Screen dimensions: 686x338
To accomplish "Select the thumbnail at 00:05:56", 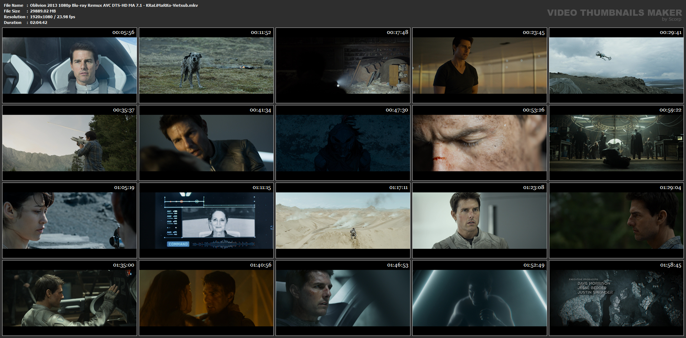I will (x=69, y=65).
